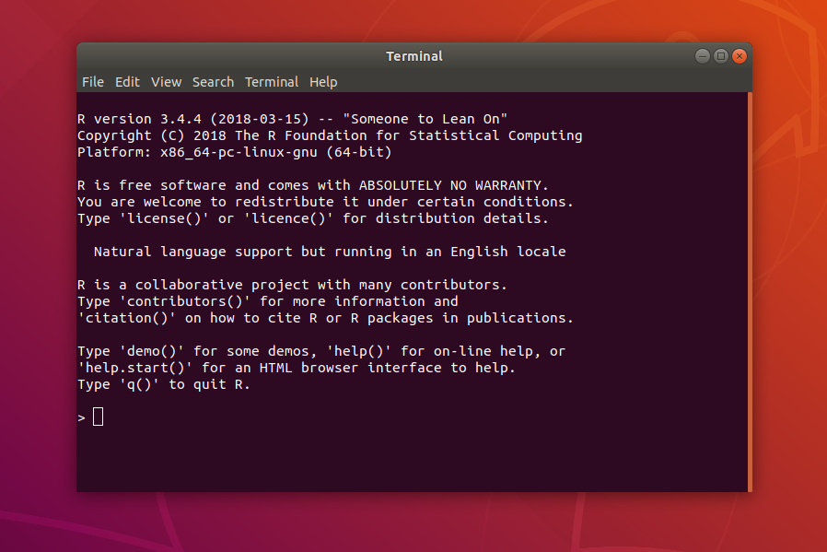The width and height of the screenshot is (827, 552).
Task: Click 'q()' text in quit line
Action: (139, 384)
